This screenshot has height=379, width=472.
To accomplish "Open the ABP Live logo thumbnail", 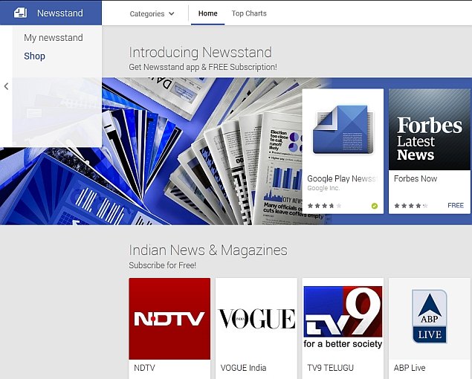I will tap(429, 319).
